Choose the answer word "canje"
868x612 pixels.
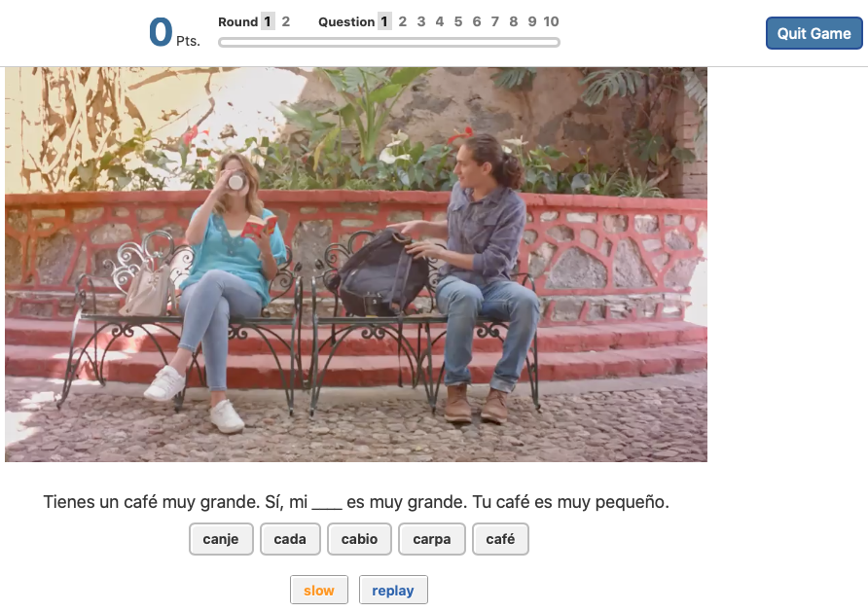point(221,539)
